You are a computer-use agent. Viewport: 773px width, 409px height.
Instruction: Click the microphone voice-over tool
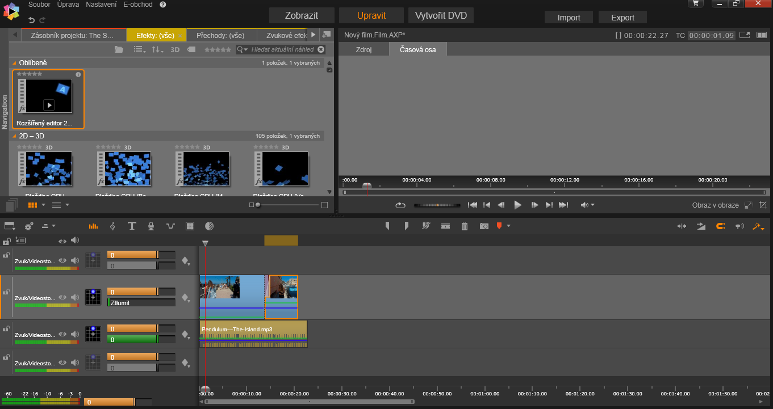click(151, 226)
